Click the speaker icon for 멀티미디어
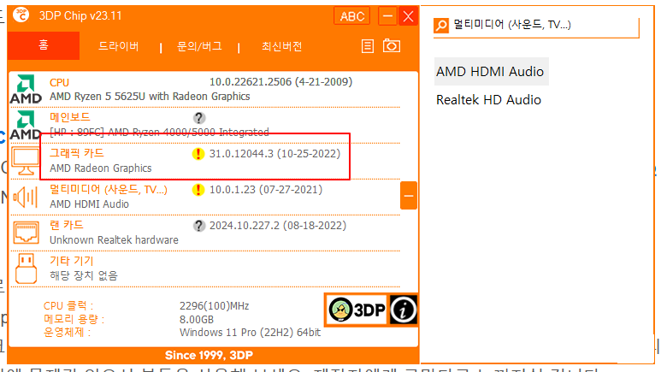 (26, 197)
